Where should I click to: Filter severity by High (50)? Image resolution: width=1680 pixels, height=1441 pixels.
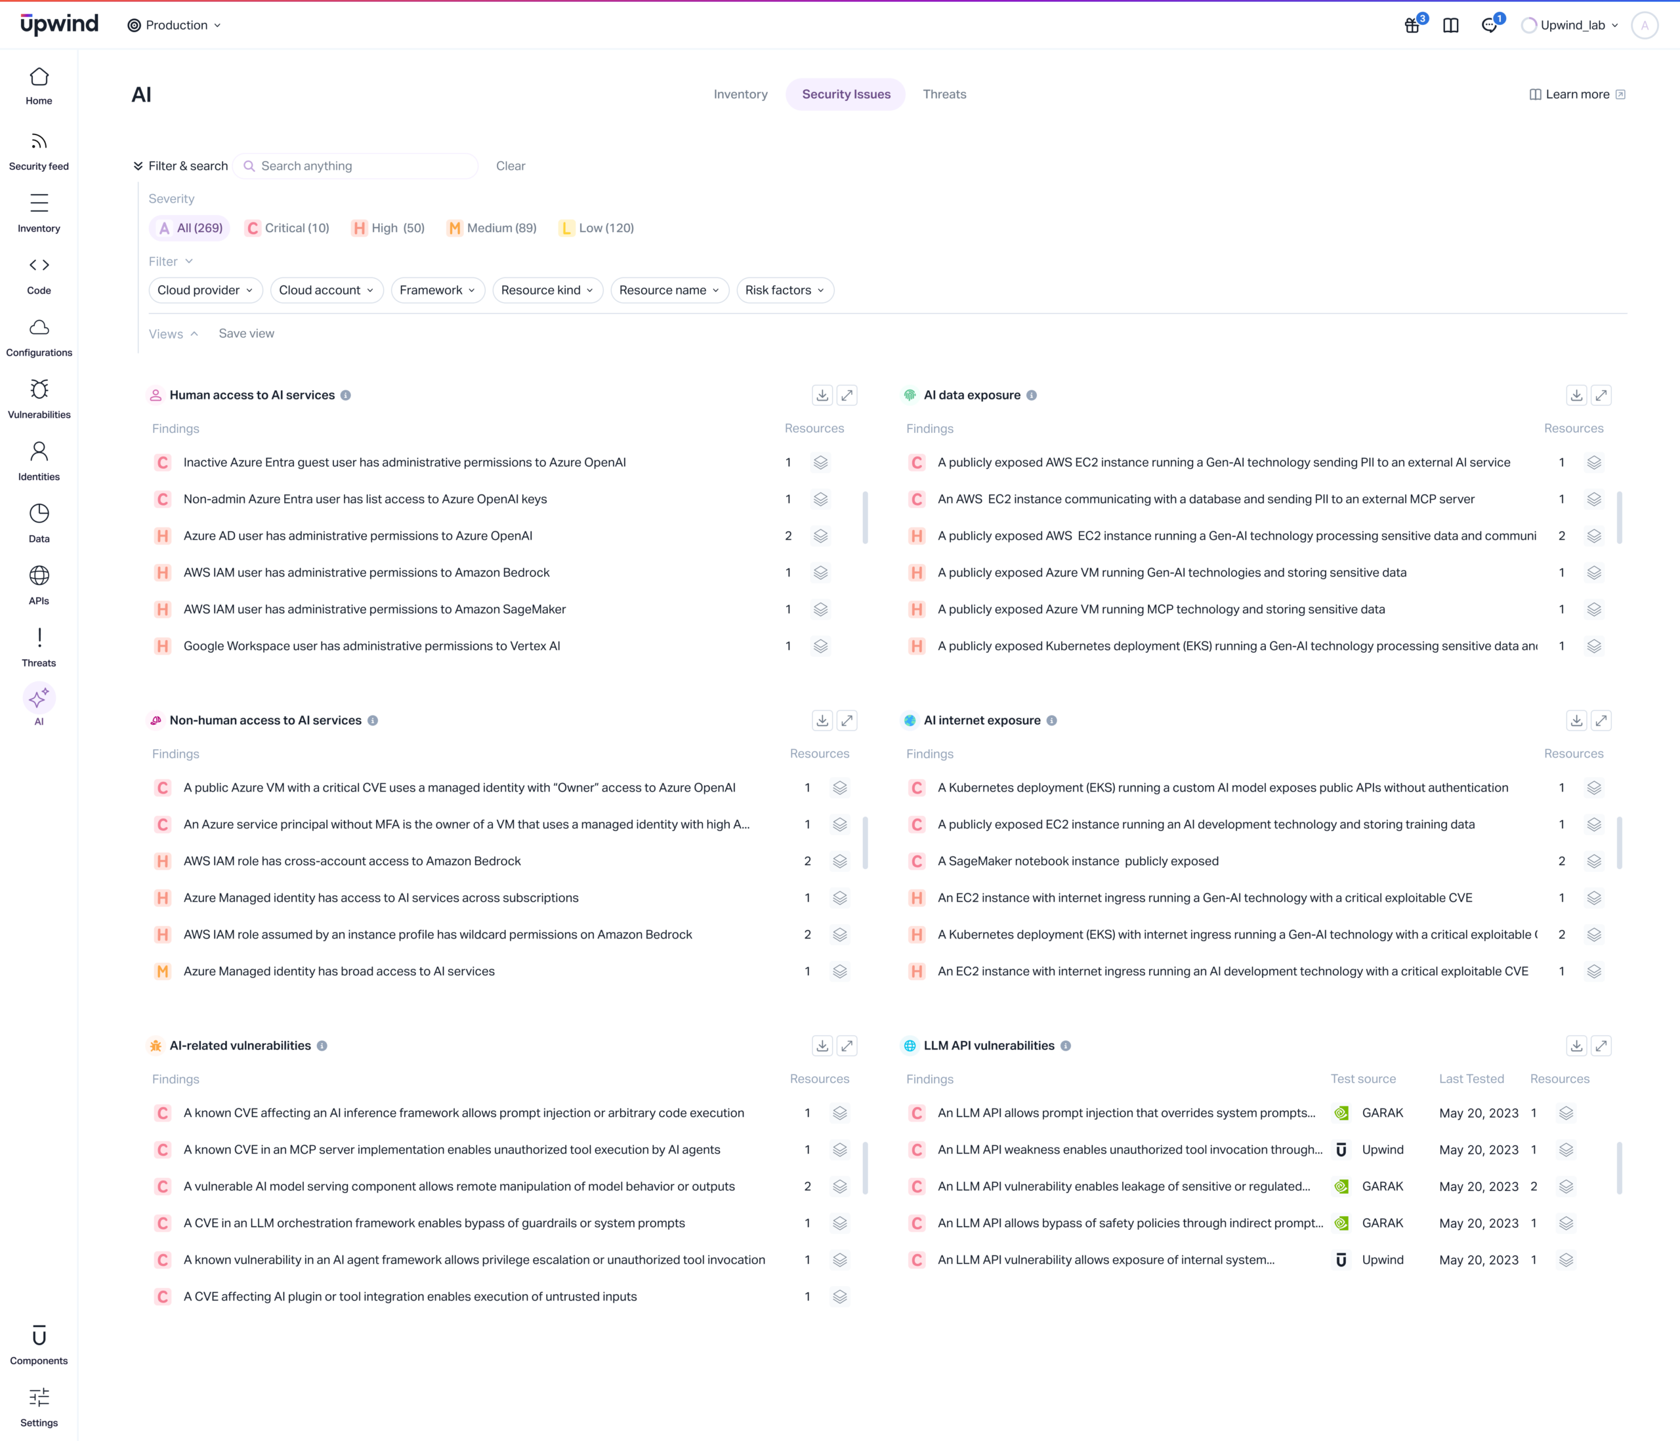point(388,228)
